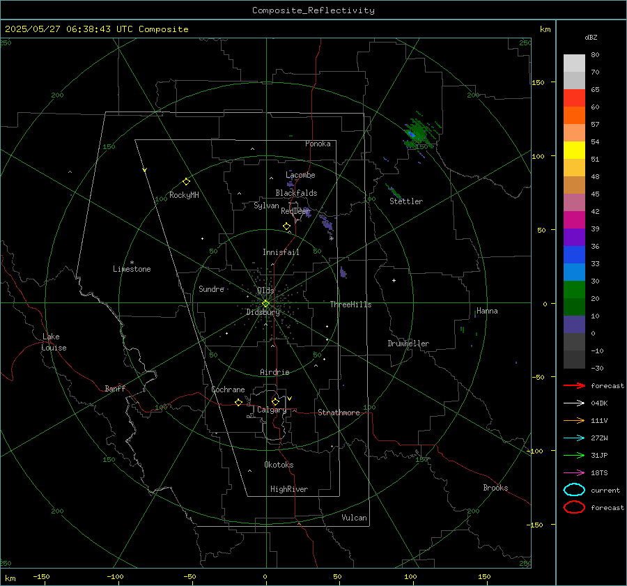Image resolution: width=627 pixels, height=586 pixels.
Task: Click the Olds label
Action: pos(265,290)
